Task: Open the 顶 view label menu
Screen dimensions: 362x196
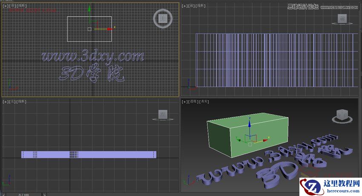Action: 12,6
